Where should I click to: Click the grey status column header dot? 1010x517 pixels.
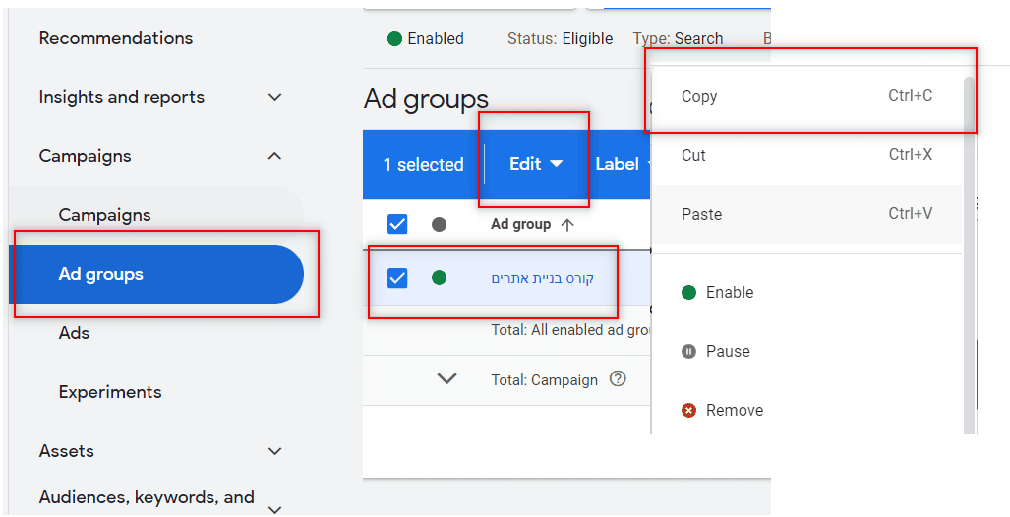(x=439, y=225)
